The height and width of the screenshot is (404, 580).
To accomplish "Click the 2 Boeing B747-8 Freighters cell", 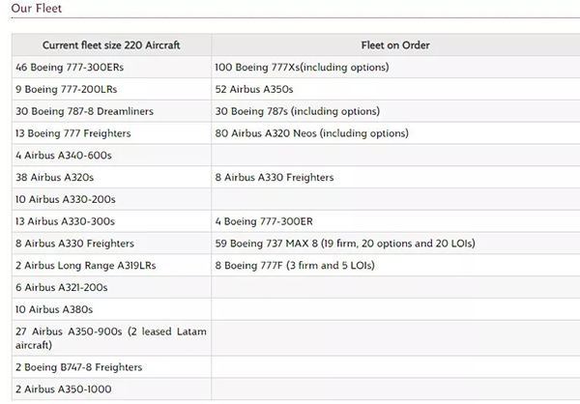I will pos(79,367).
